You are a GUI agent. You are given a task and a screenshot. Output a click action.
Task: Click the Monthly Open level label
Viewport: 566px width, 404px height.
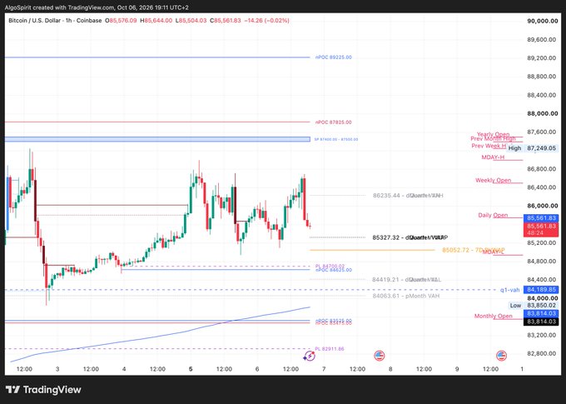[x=493, y=316]
